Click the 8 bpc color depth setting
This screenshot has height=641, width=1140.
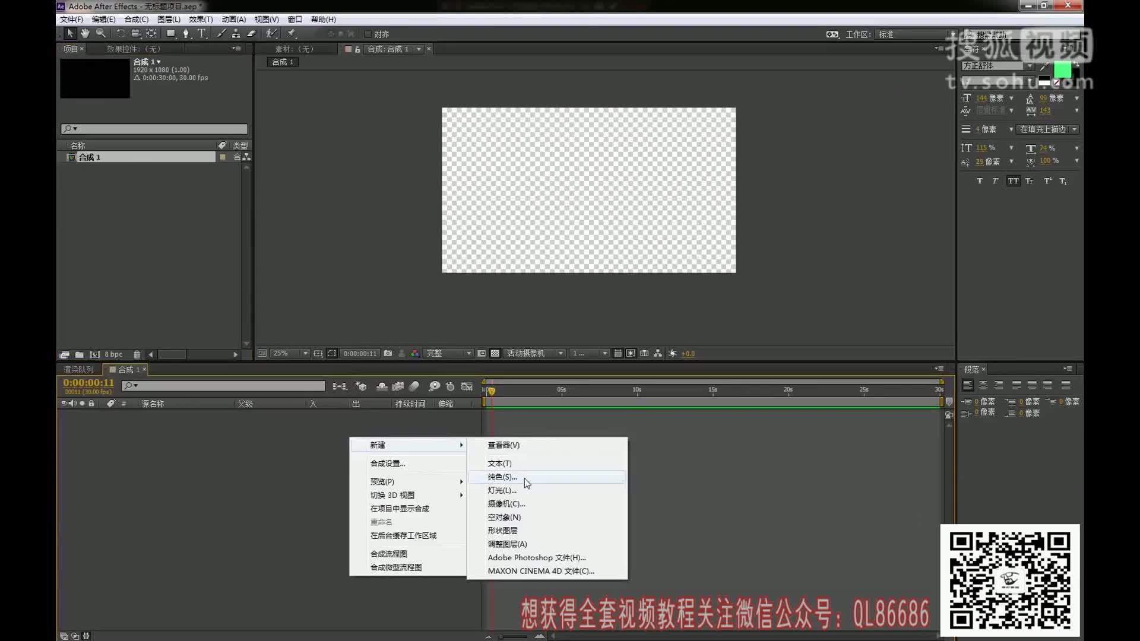[x=113, y=354]
